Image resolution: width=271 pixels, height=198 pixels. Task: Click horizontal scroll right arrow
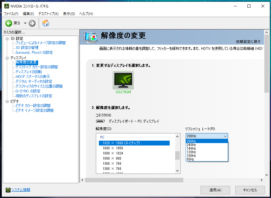(x=262, y=180)
